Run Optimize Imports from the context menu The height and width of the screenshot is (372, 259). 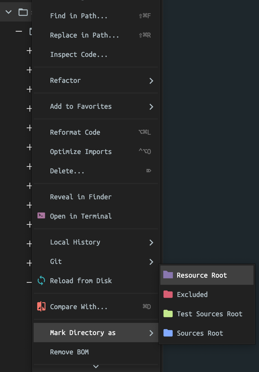click(81, 152)
